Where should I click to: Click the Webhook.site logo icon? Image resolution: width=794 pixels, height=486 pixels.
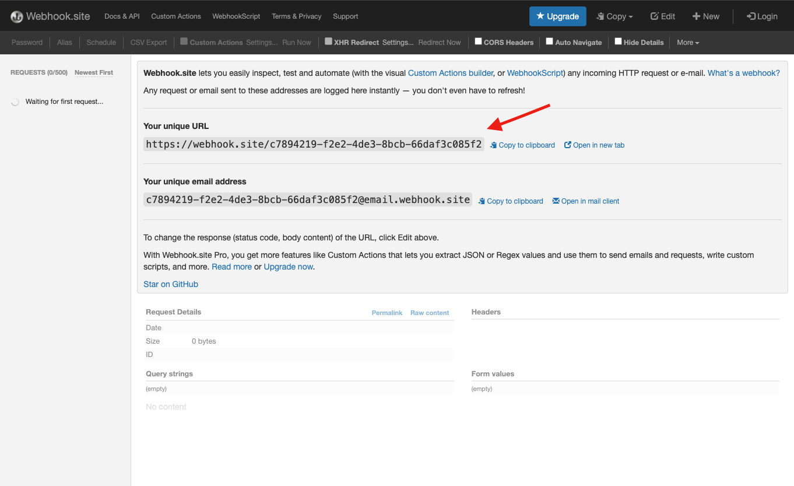tap(17, 16)
